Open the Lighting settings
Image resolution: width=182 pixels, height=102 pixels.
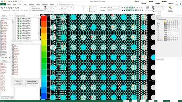(92, 11)
